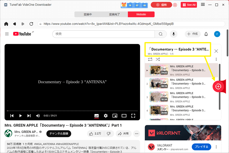
Task: Select playlist item 3 with 30:34 duration
Action: [181, 97]
